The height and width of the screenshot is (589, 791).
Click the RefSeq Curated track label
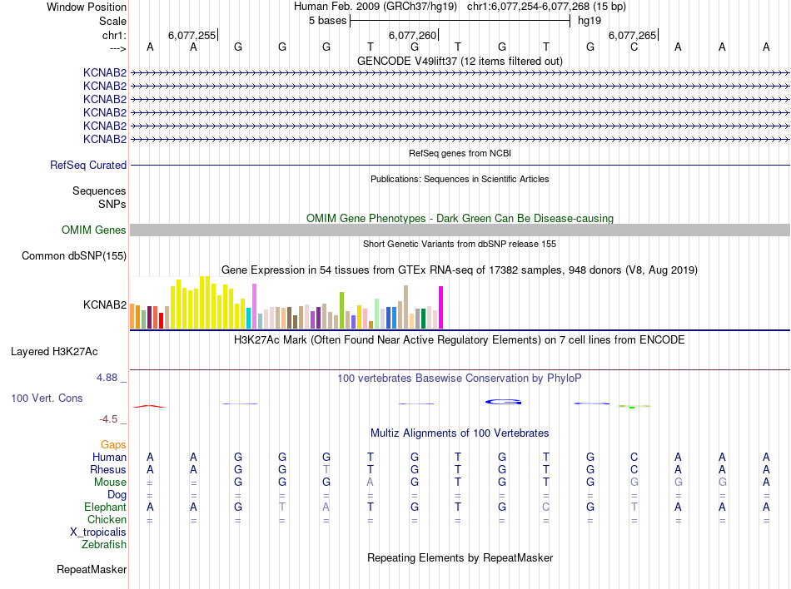pyautogui.click(x=88, y=166)
